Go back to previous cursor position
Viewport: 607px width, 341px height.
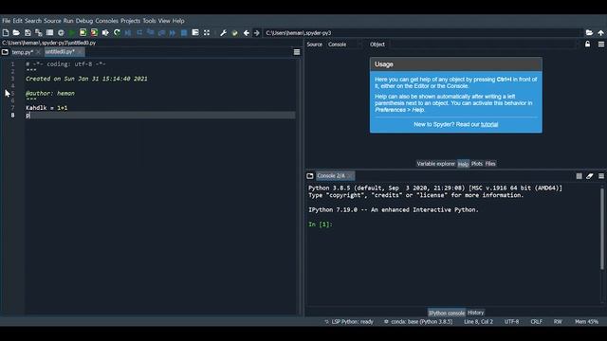(246, 33)
